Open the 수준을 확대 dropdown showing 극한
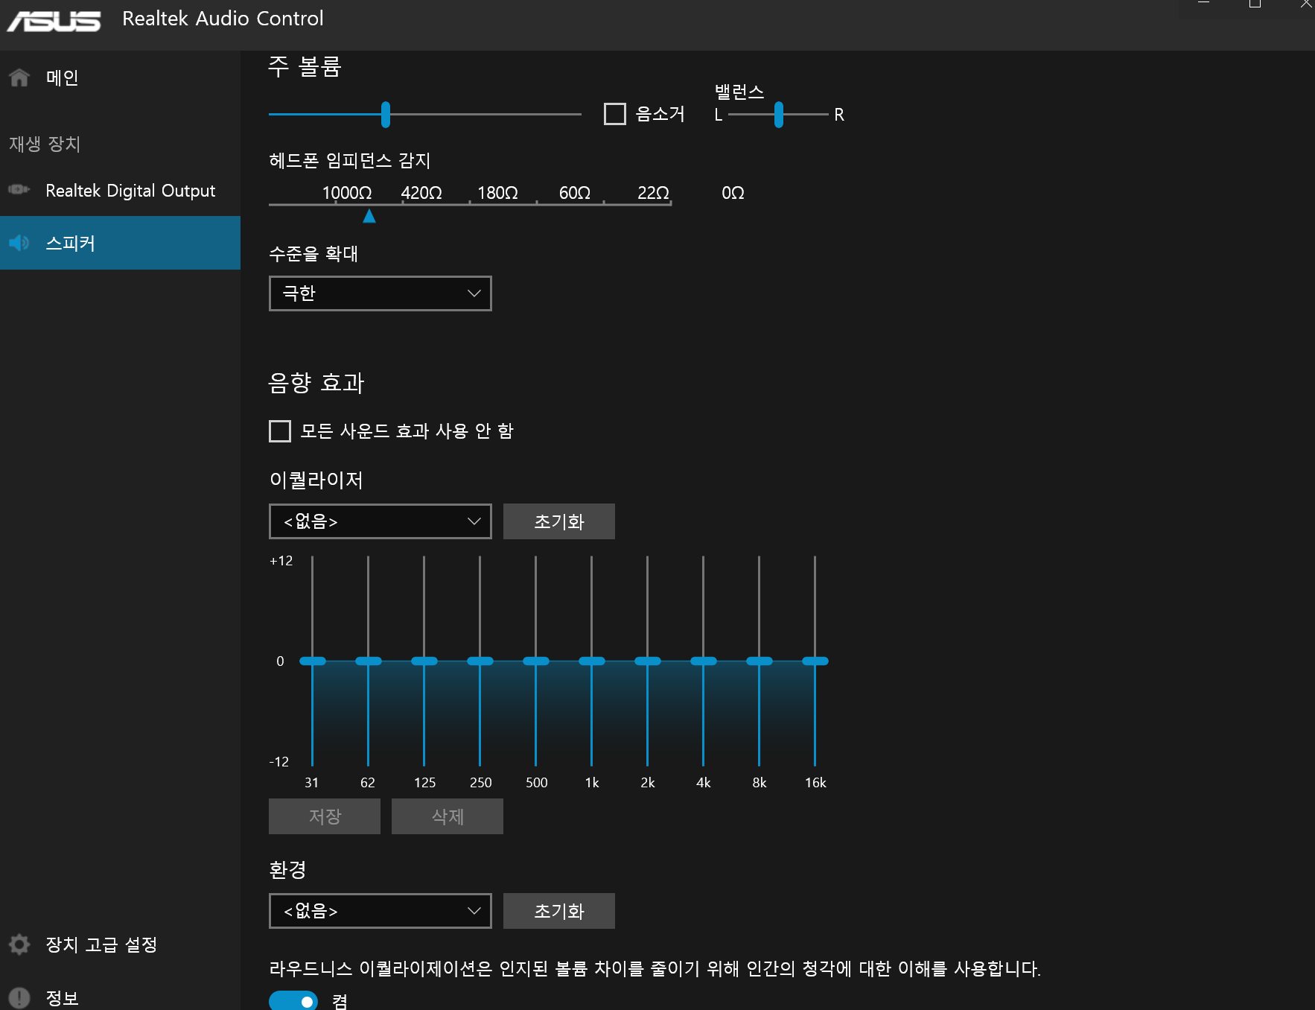This screenshot has height=1010, width=1315. tap(380, 293)
